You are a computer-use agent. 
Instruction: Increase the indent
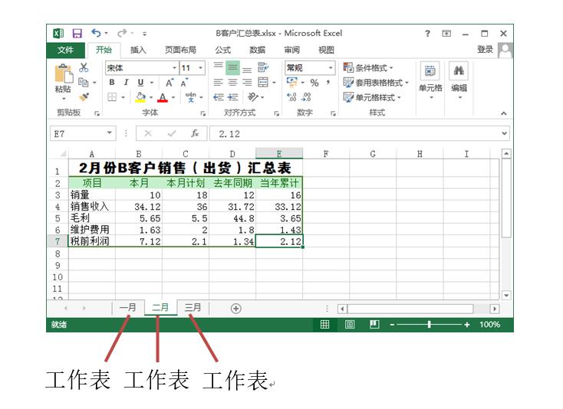coord(233,97)
